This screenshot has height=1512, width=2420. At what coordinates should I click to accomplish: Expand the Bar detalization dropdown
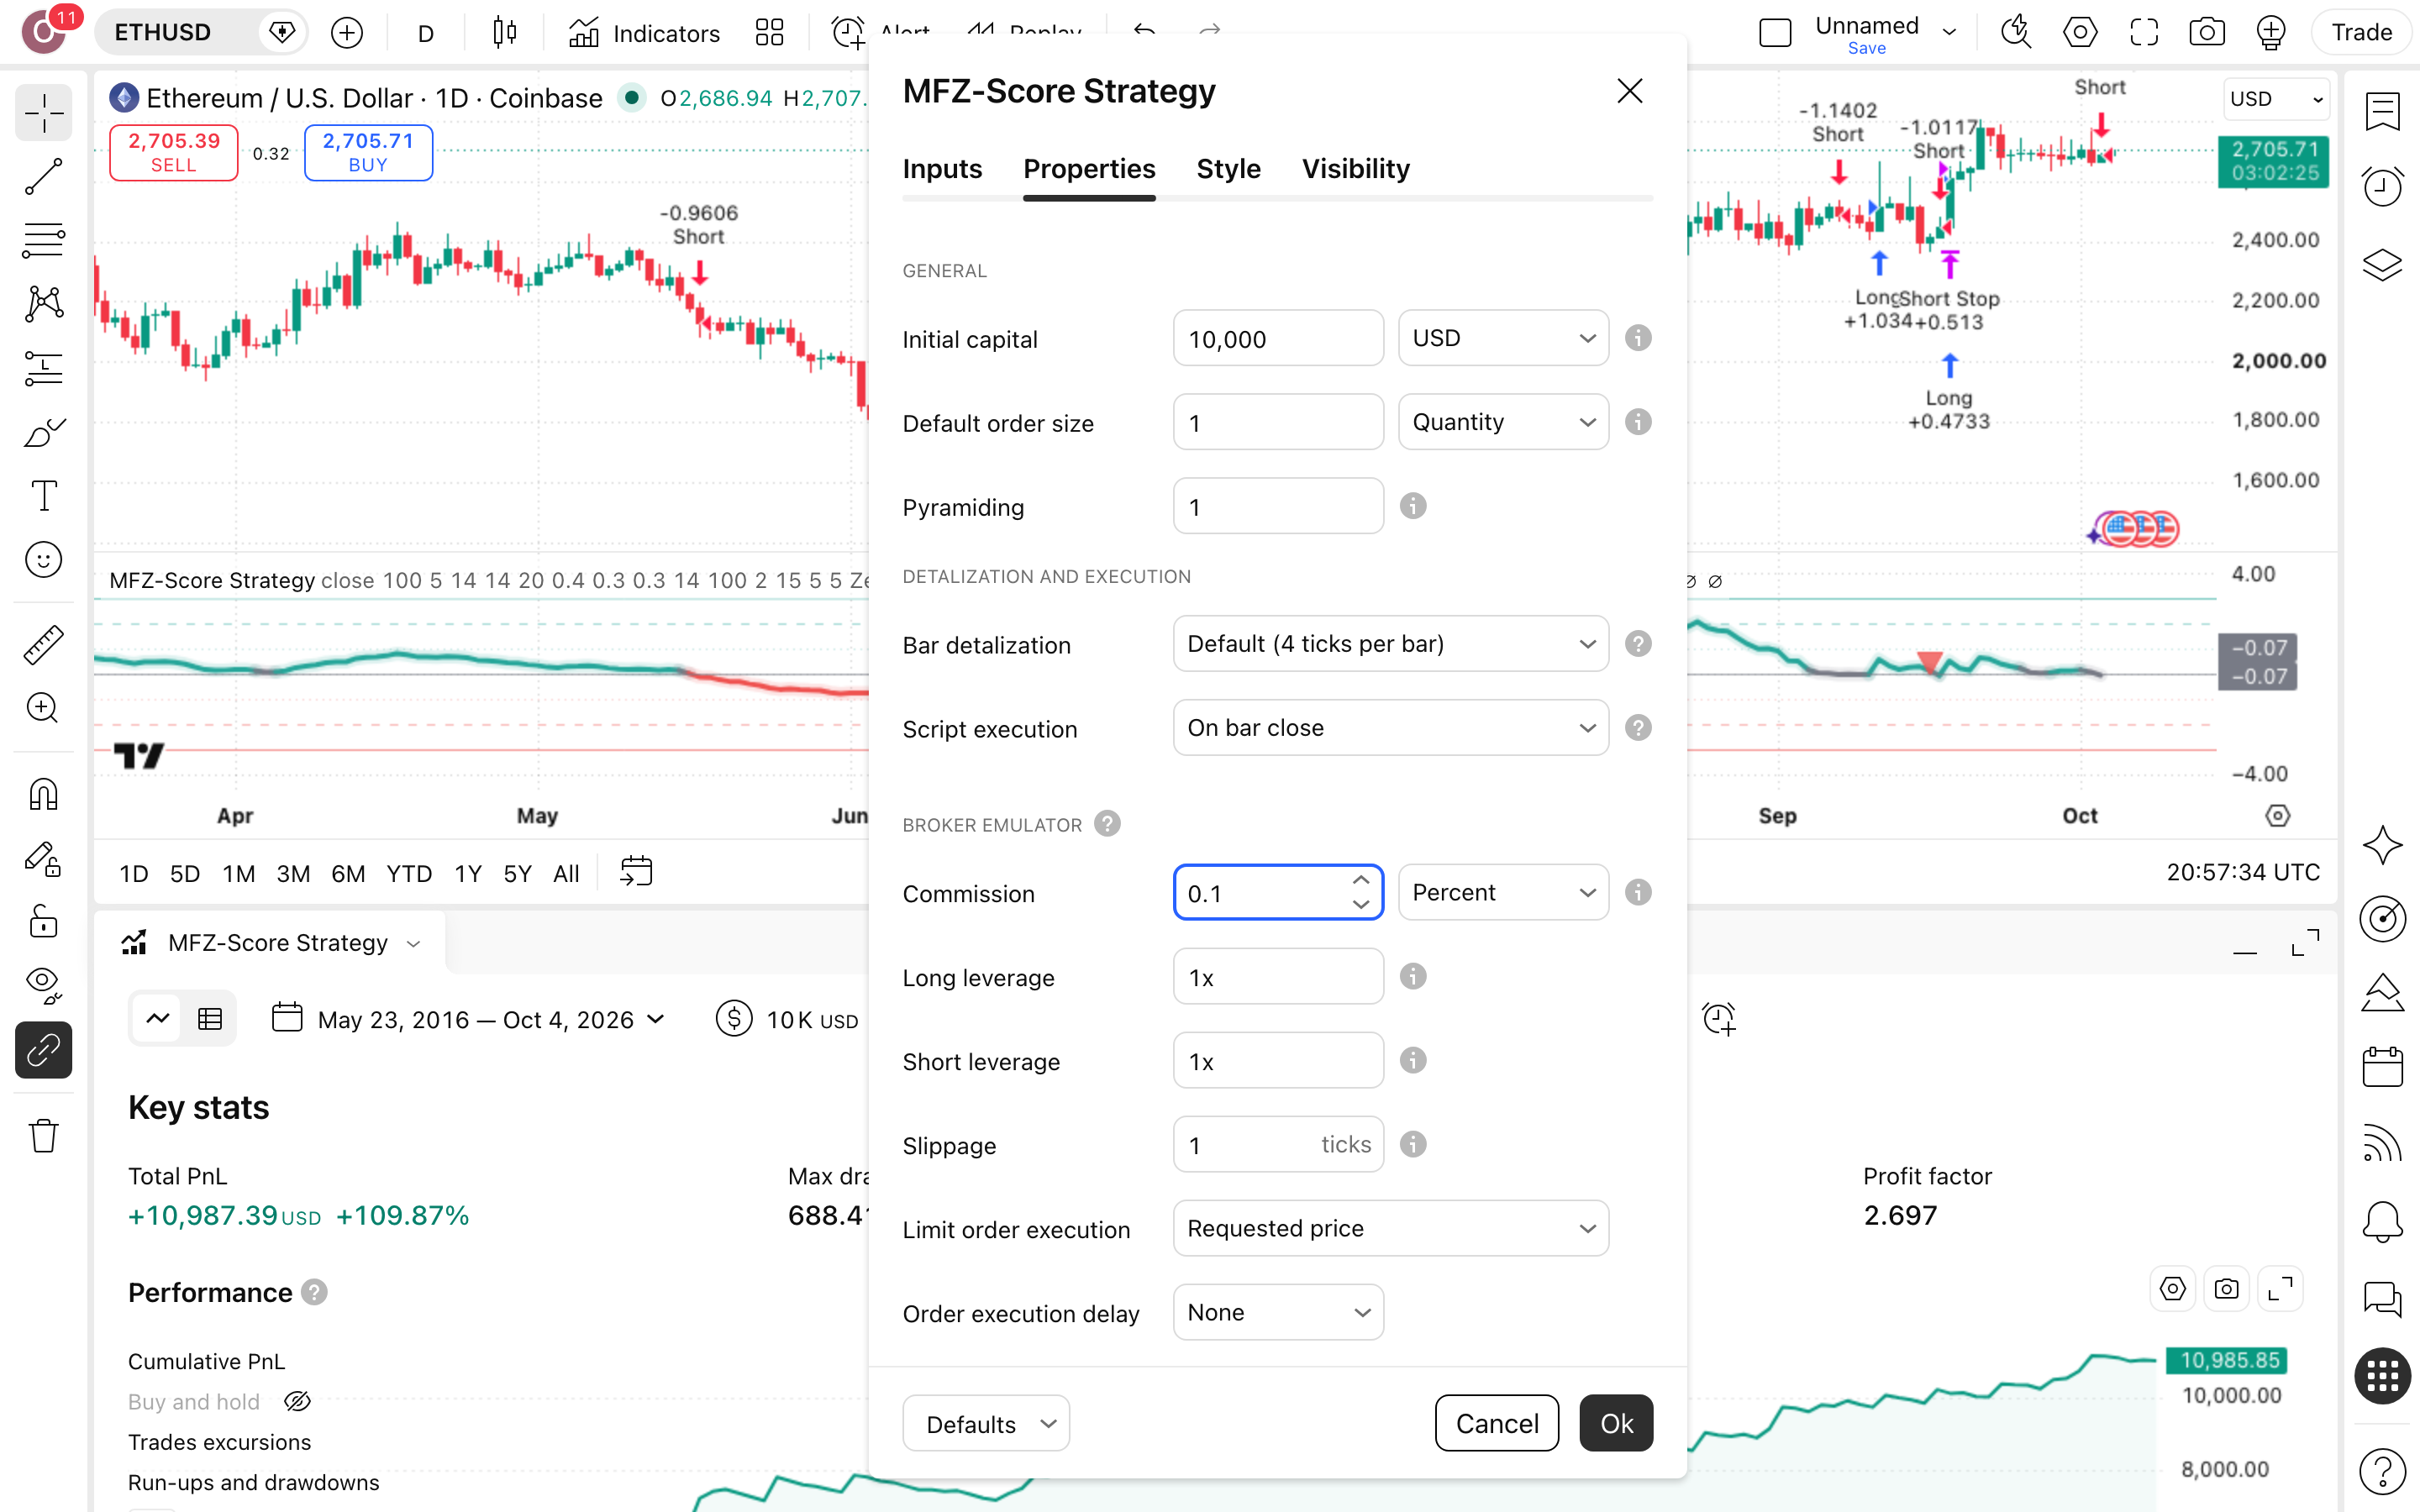coord(1390,644)
